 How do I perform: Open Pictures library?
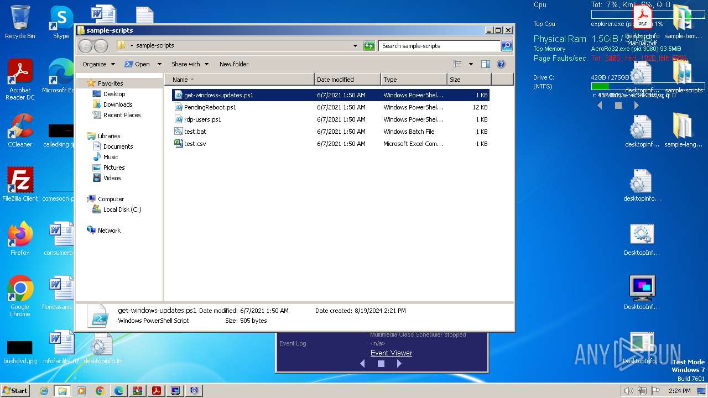click(114, 167)
